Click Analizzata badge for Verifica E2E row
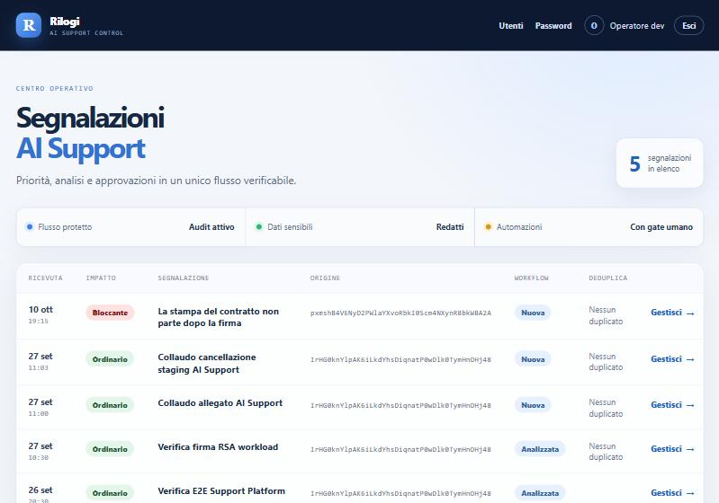The width and height of the screenshot is (719, 503). [540, 493]
